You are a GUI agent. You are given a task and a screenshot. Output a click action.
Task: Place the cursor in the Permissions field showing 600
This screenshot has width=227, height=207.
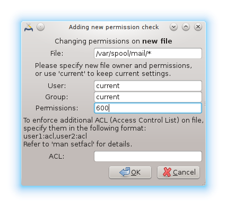pyautogui.click(x=148, y=108)
